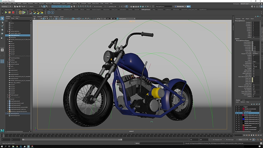The height and width of the screenshot is (148, 263).
Task: Expand the Harley_2020 outliner node
Action: [8, 62]
